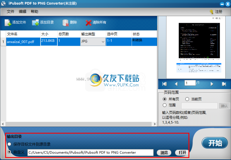Image resolution: width=231 pixels, height=160 pixels.
Task: Go to previous preview page
Action: (x=176, y=84)
